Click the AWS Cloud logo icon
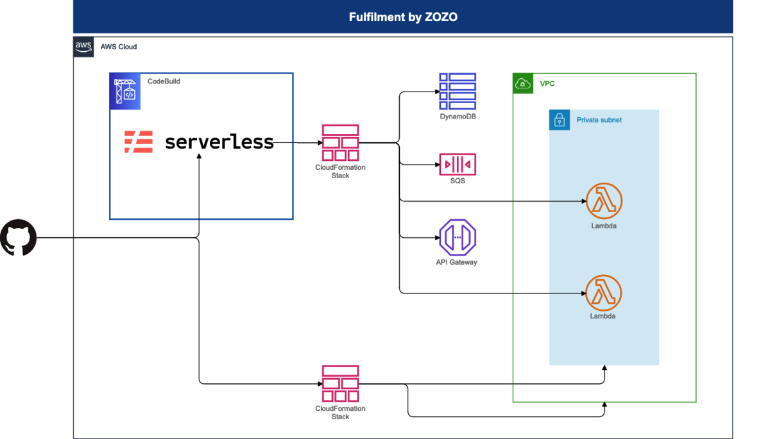 83,47
